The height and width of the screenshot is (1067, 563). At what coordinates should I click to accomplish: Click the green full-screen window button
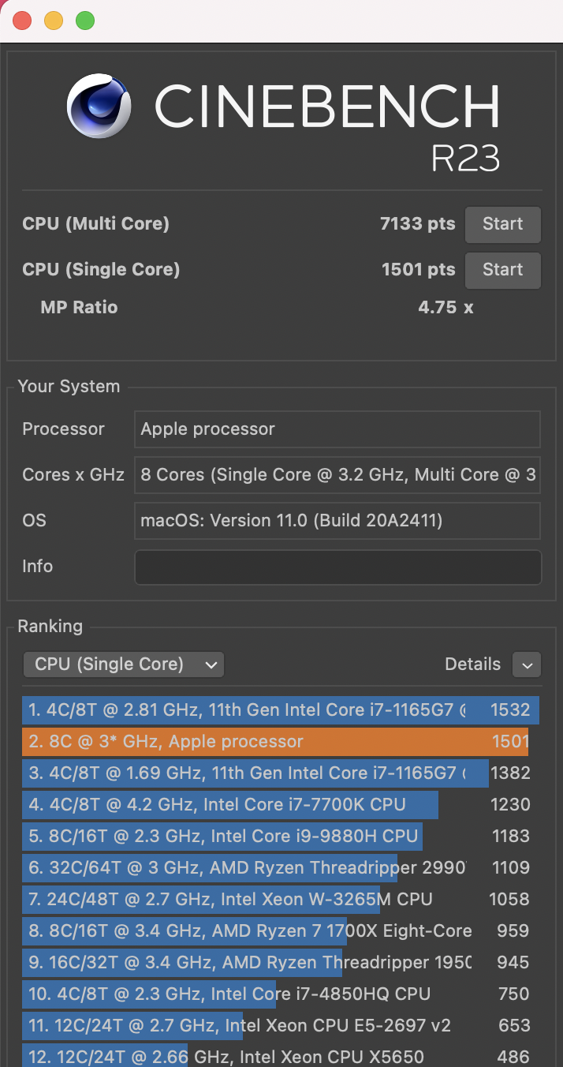[x=85, y=21]
